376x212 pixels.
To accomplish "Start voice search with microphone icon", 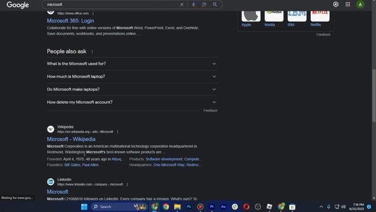I will [193, 5].
